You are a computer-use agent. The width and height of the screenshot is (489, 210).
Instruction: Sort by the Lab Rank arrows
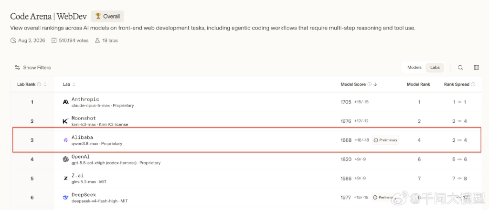[45, 84]
